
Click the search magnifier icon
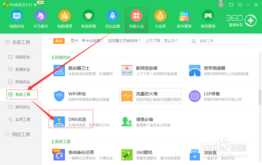(194, 41)
